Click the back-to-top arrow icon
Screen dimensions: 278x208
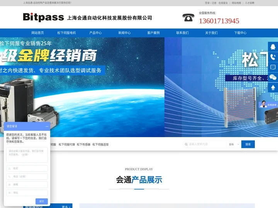[x=273, y=87]
